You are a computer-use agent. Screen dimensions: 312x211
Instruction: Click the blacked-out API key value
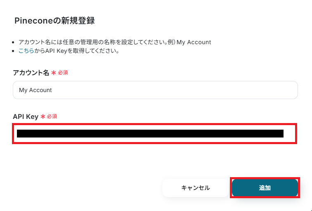pyautogui.click(x=150, y=133)
